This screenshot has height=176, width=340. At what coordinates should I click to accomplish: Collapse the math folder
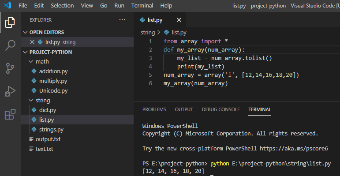pyautogui.click(x=30, y=62)
